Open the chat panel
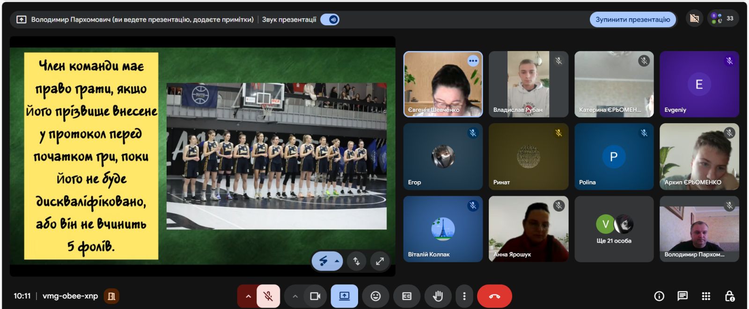Screen dimensions: 749x309 pyautogui.click(x=683, y=296)
